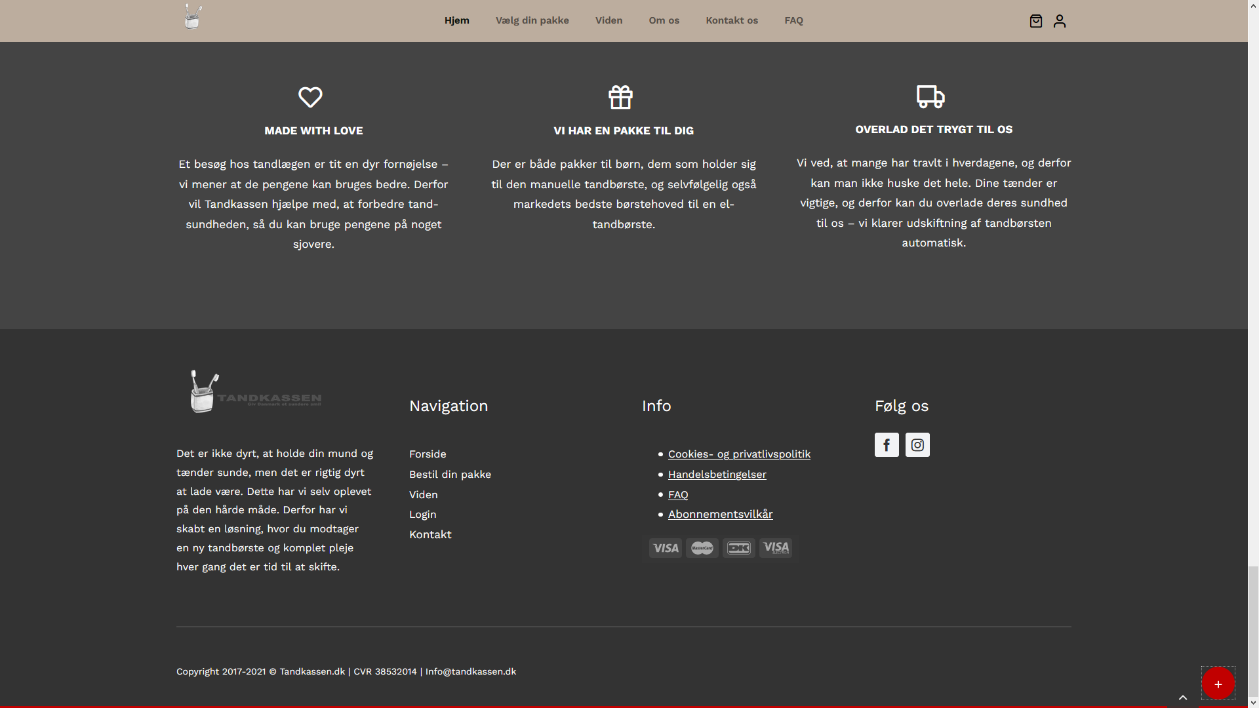The image size is (1259, 708).
Task: Click the delivery truck icon
Action: click(x=930, y=96)
